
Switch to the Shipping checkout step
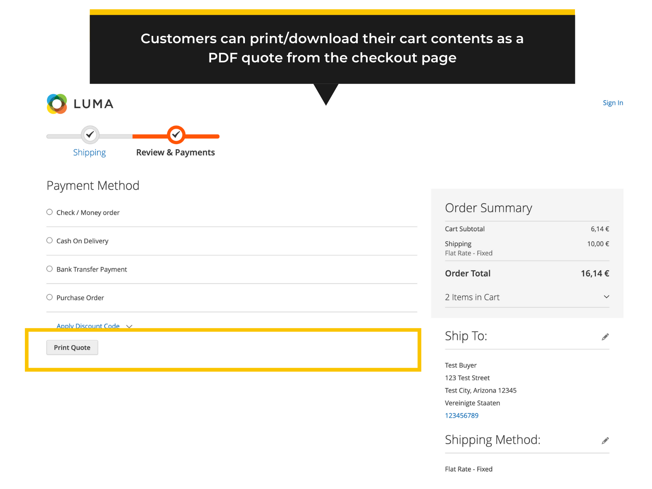coord(90,152)
